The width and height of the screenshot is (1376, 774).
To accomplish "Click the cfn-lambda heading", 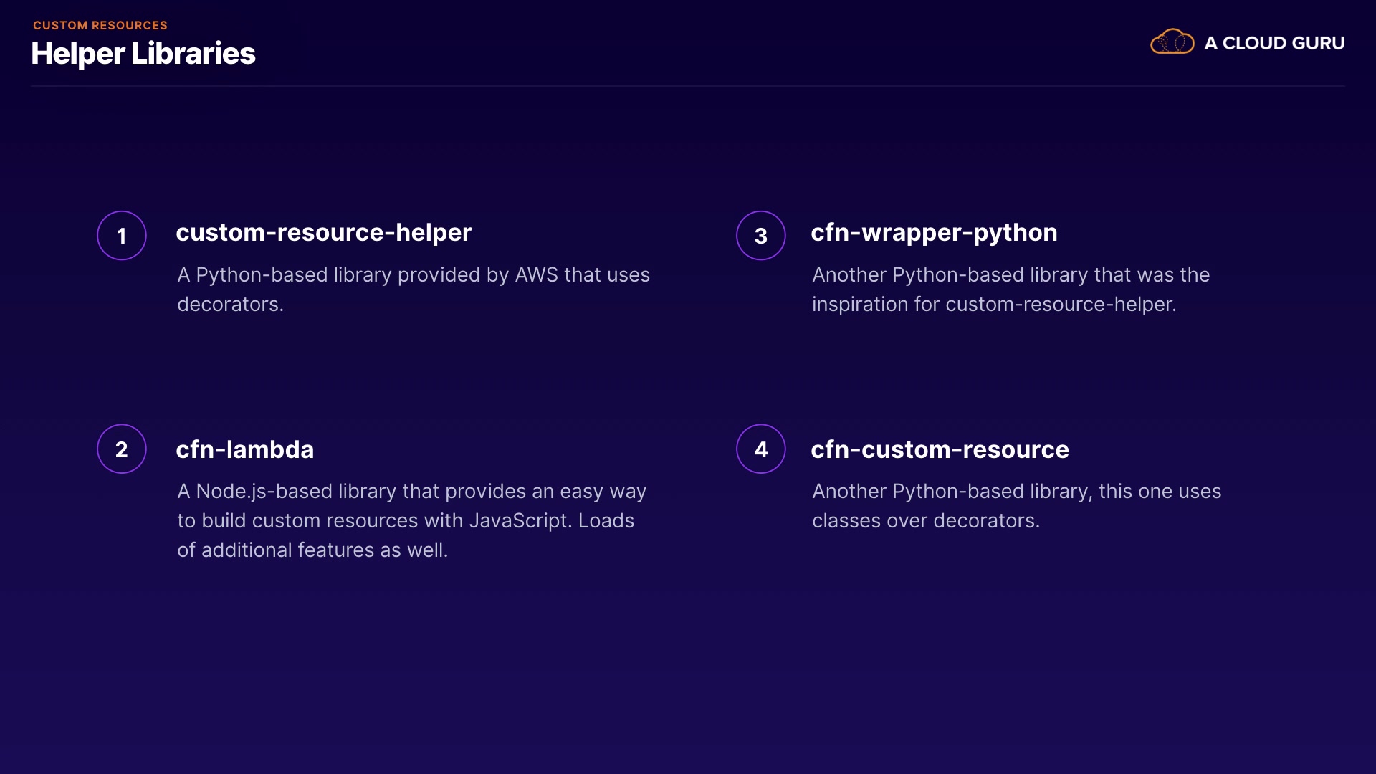I will pos(245,449).
